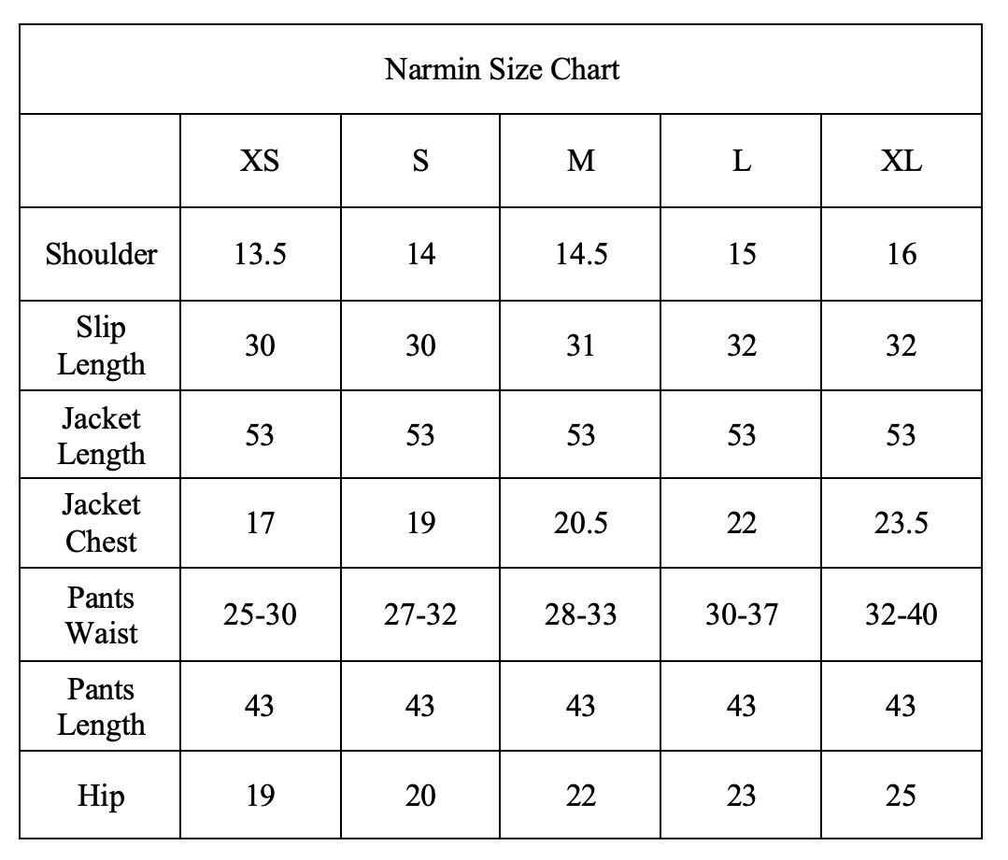Screen dimensions: 1008x860
Task: Select the Pants Waist 30-37 cell
Action: [741, 615]
